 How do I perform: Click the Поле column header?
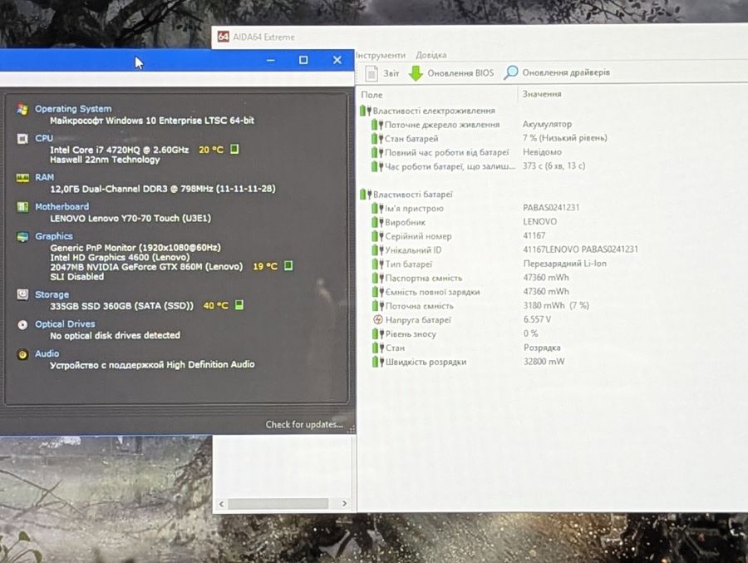(x=372, y=95)
